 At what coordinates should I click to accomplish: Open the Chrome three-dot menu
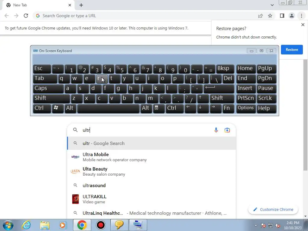(301, 16)
